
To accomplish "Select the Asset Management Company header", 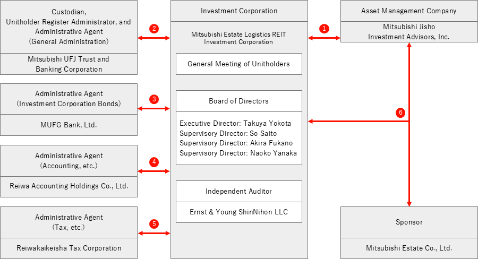I will (408, 11).
